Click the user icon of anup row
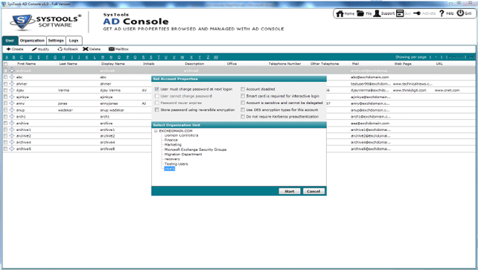The image size is (478, 270). point(12,110)
